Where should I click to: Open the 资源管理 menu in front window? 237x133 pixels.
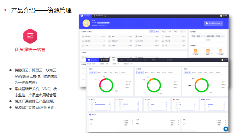click(104, 60)
